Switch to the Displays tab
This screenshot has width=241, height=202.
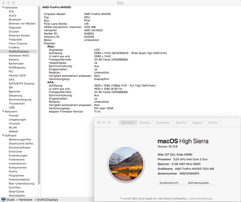(145, 122)
